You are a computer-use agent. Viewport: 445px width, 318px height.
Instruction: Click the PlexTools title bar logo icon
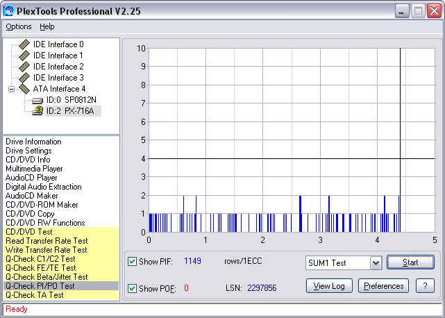tap(8, 11)
